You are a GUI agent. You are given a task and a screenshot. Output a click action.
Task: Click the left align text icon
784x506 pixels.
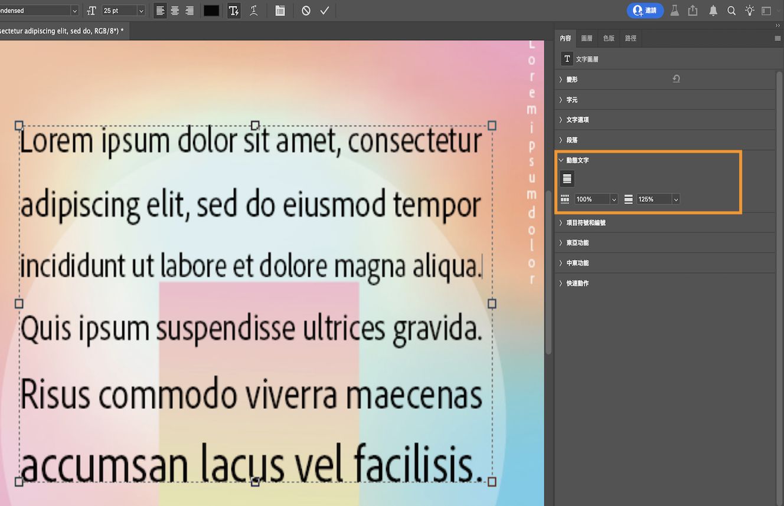(159, 10)
